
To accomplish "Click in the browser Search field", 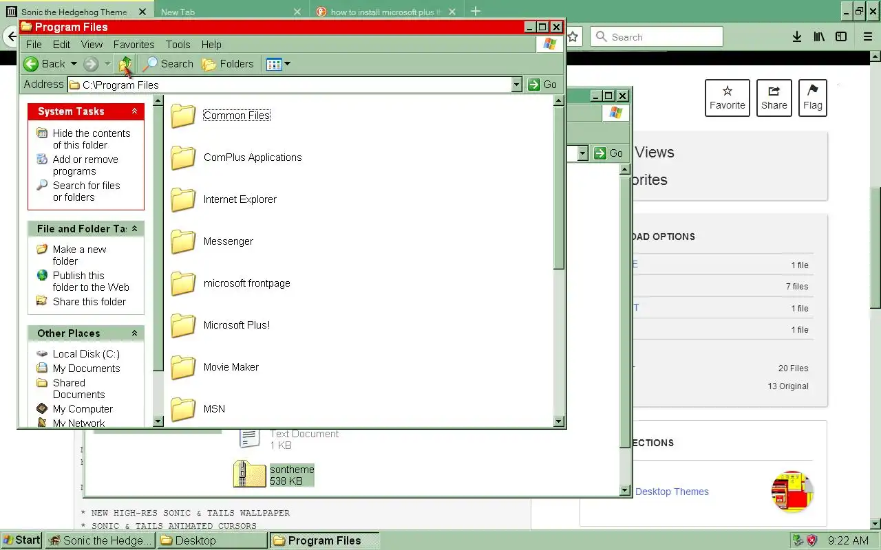I will pos(656,37).
